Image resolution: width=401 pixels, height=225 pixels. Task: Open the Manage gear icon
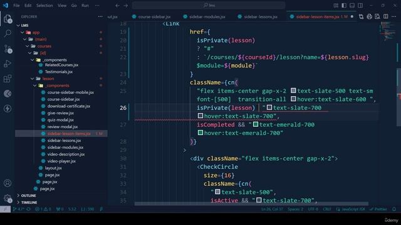click(x=8, y=198)
